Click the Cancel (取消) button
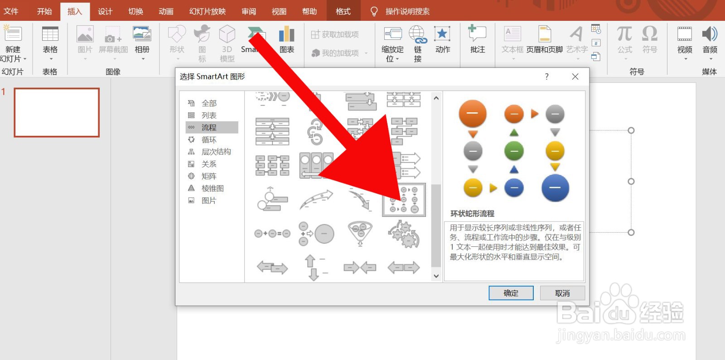725x360 pixels. (563, 293)
